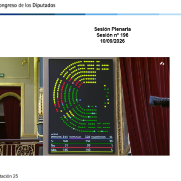
Task: Click the "Sesión nº 196" line
Action: [x=113, y=35]
